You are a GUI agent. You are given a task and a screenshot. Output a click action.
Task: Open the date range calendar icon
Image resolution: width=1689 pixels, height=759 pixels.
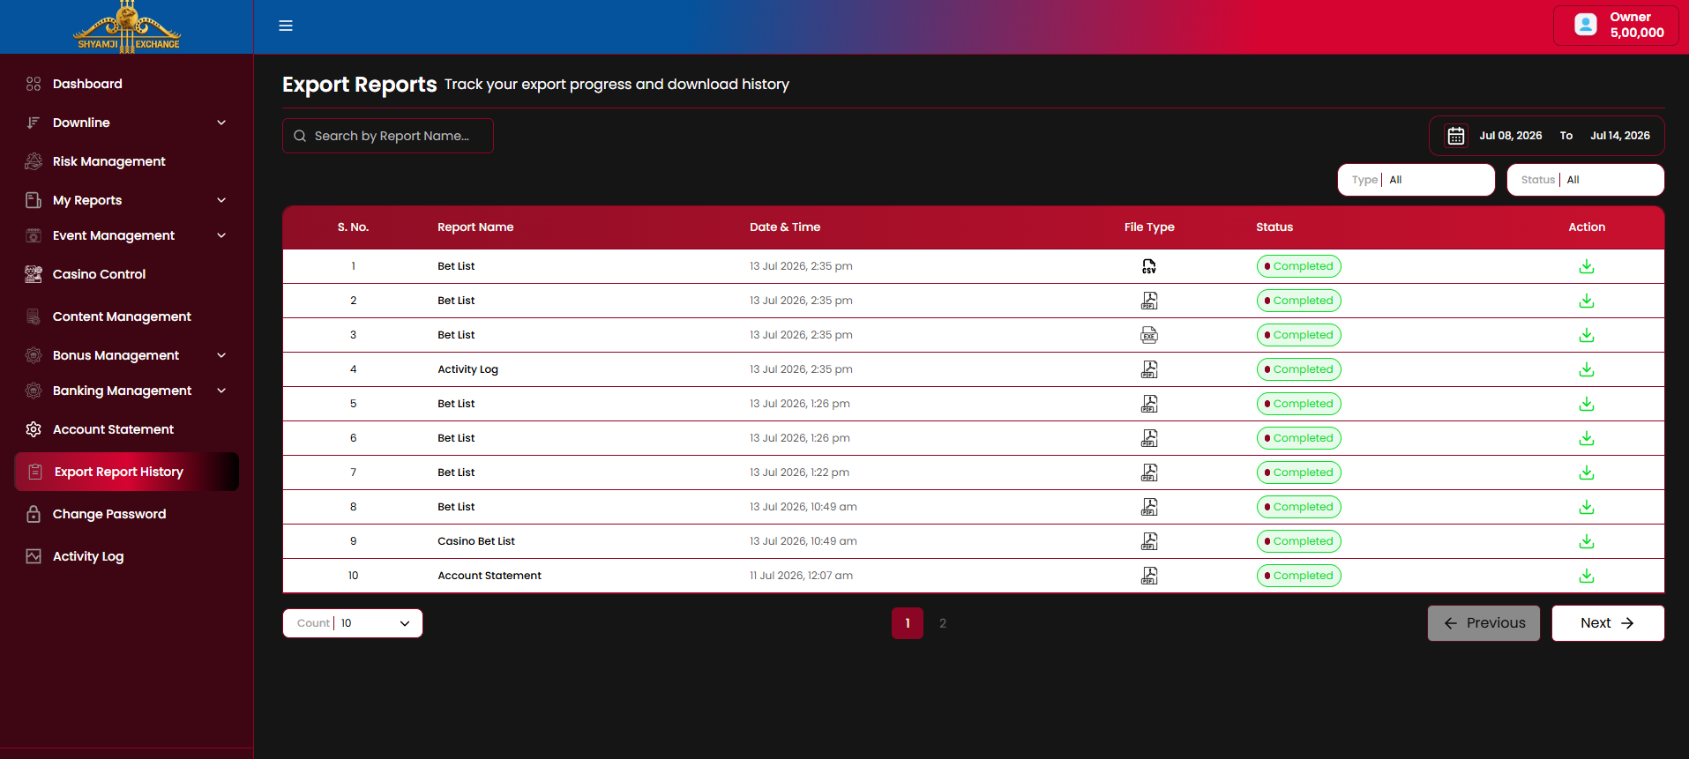coord(1456,136)
